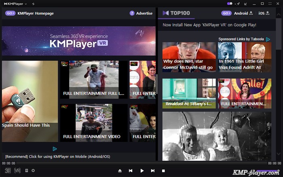Enter fullscreen mode using corner brackets icon
Viewport: 283px width, 177px height.
pos(270,4)
